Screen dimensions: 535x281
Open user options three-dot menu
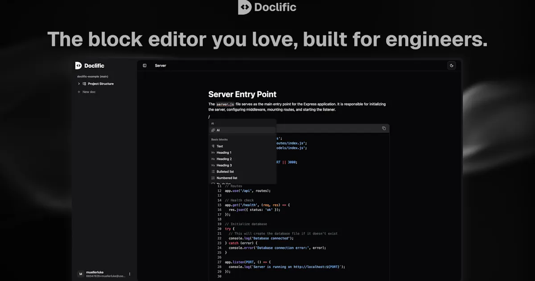(x=130, y=274)
